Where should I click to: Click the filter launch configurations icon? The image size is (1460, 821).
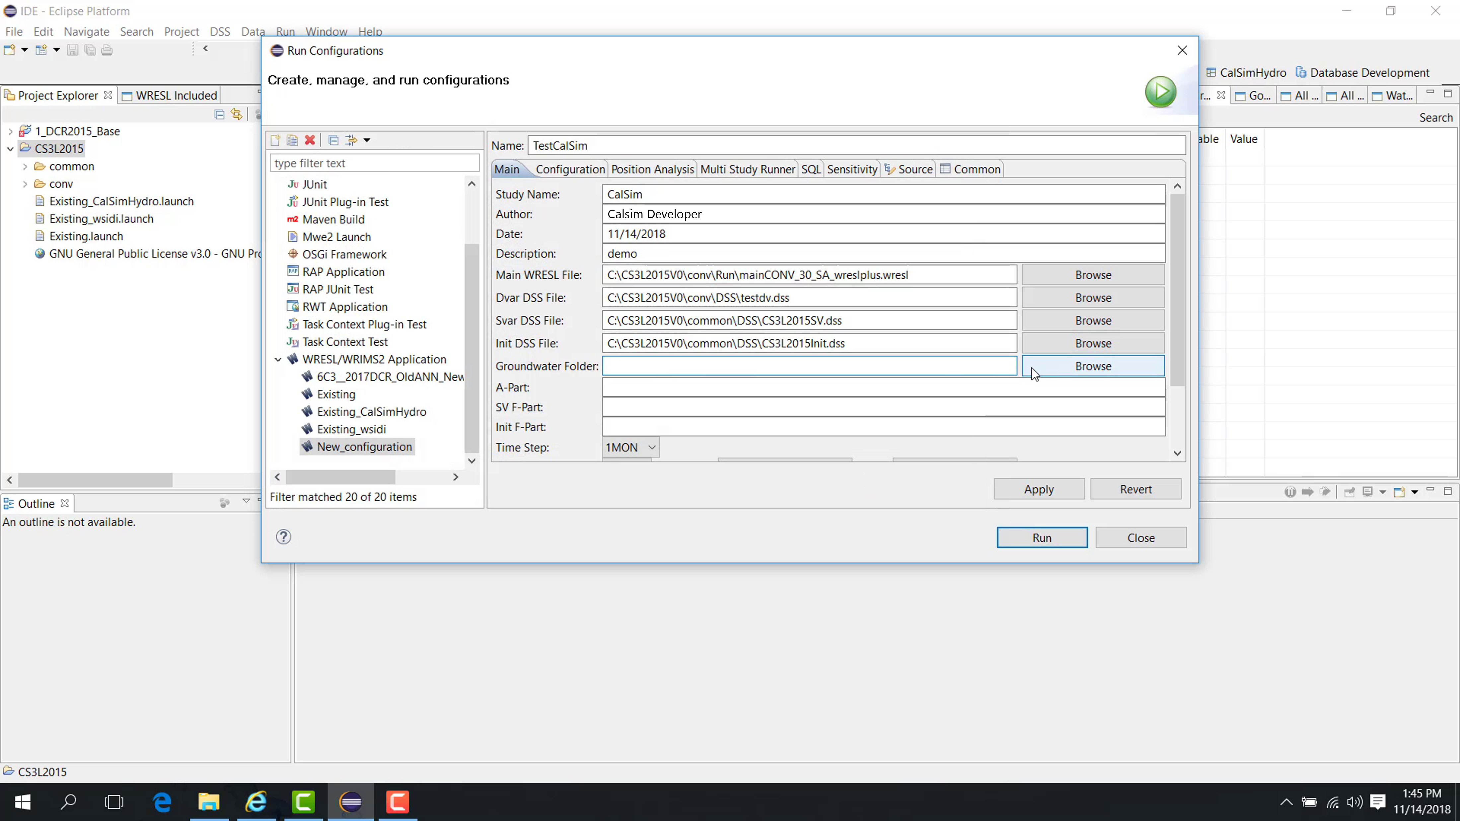[x=351, y=140]
